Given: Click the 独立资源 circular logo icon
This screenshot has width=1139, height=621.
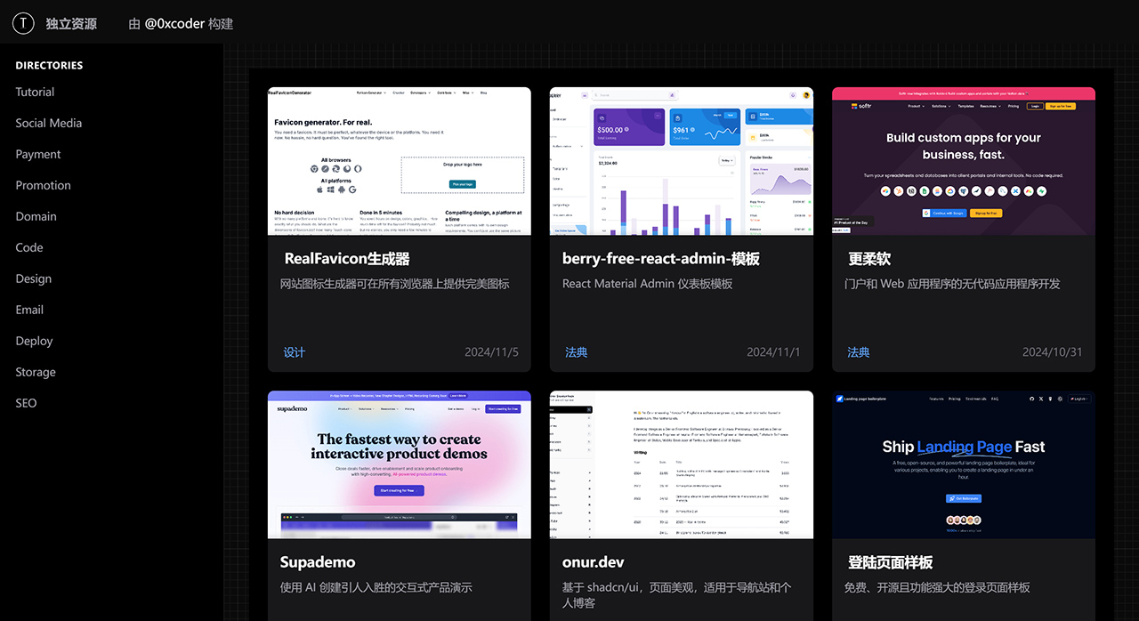Looking at the screenshot, I should tap(23, 23).
